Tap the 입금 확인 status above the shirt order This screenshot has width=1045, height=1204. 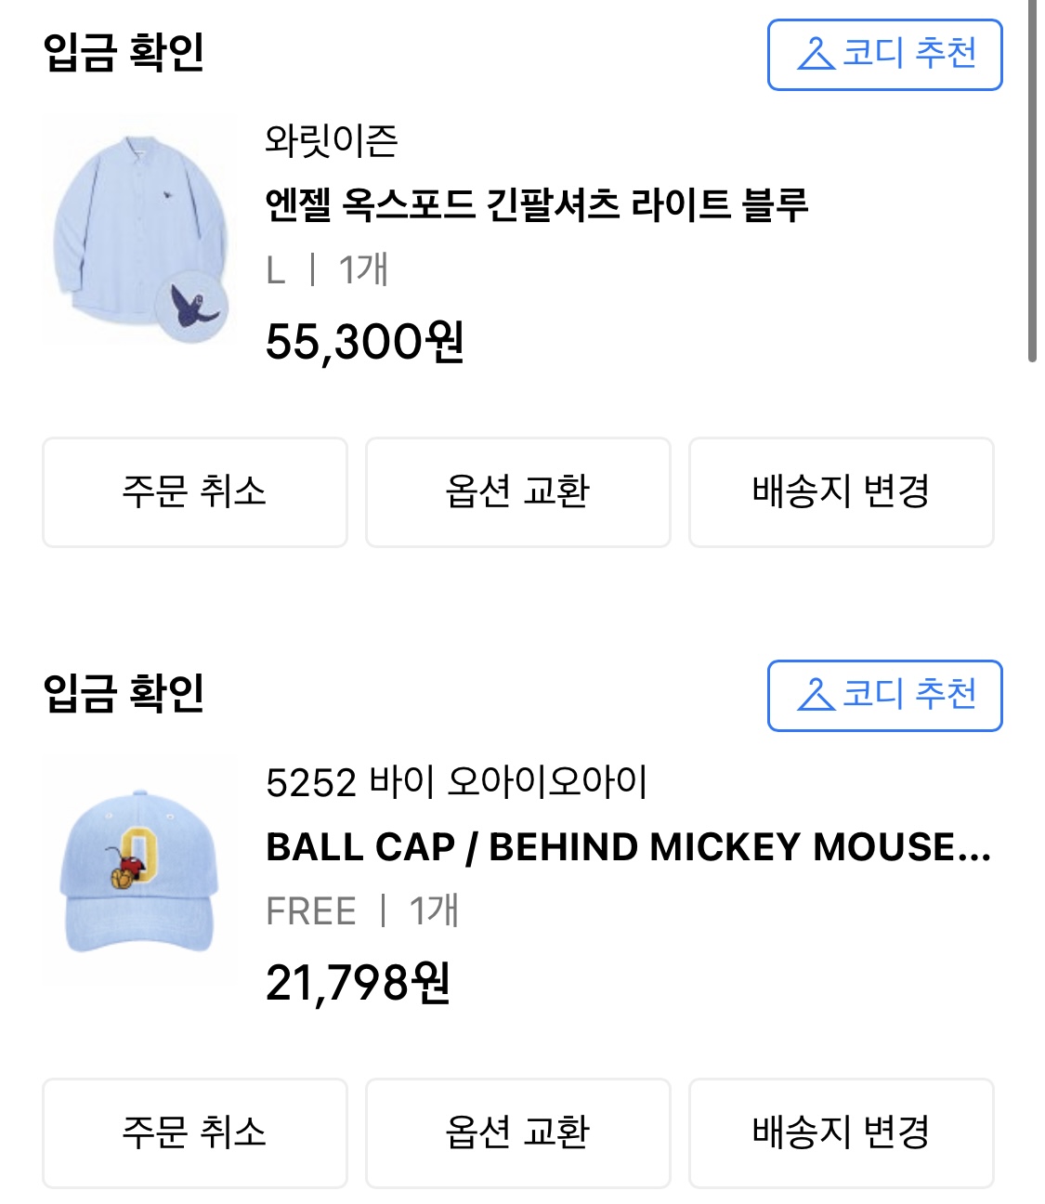124,52
